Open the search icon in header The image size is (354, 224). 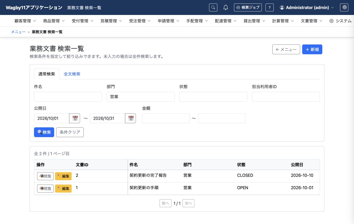point(213,7)
